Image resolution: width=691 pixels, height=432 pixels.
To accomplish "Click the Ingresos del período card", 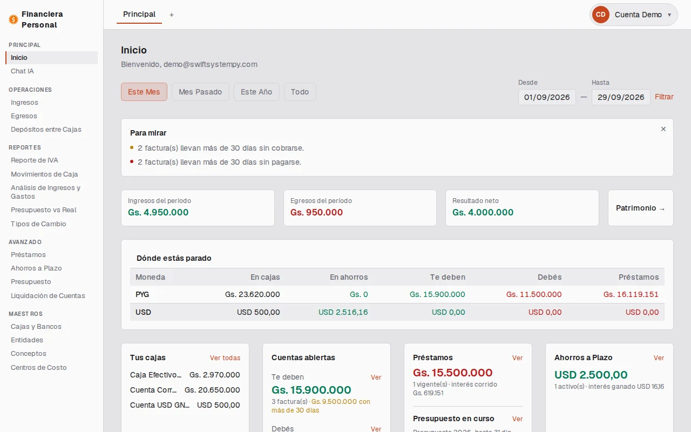I will (198, 208).
